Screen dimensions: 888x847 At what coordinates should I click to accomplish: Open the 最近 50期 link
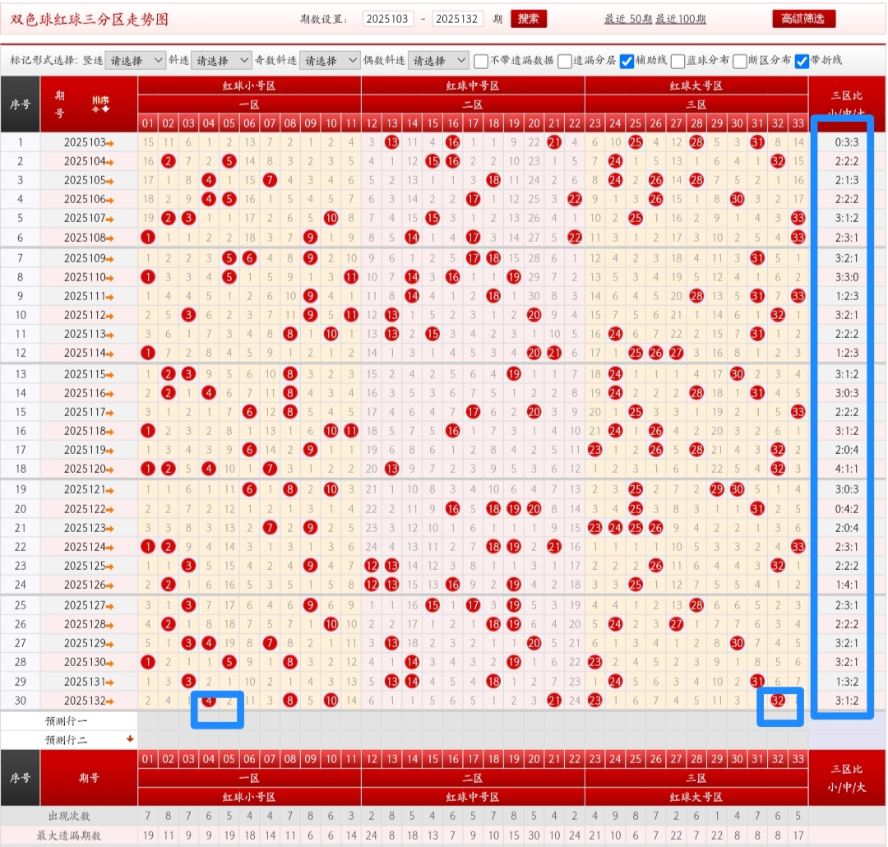point(627,19)
